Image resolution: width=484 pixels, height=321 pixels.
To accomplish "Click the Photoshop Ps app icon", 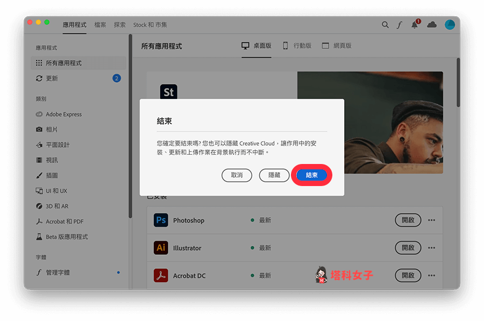I will click(161, 220).
